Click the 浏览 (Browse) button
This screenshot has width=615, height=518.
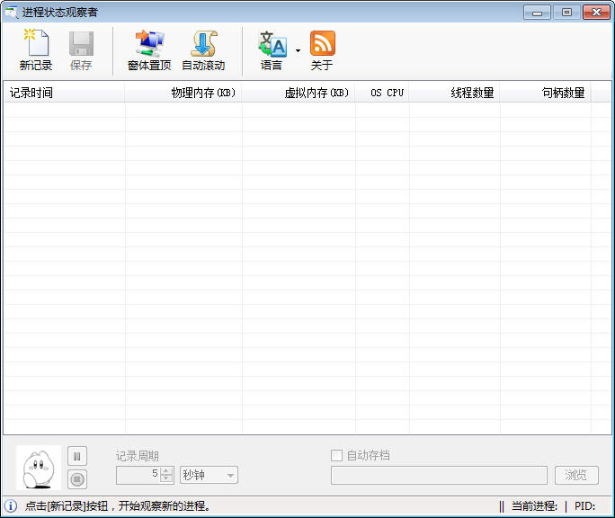[x=576, y=475]
